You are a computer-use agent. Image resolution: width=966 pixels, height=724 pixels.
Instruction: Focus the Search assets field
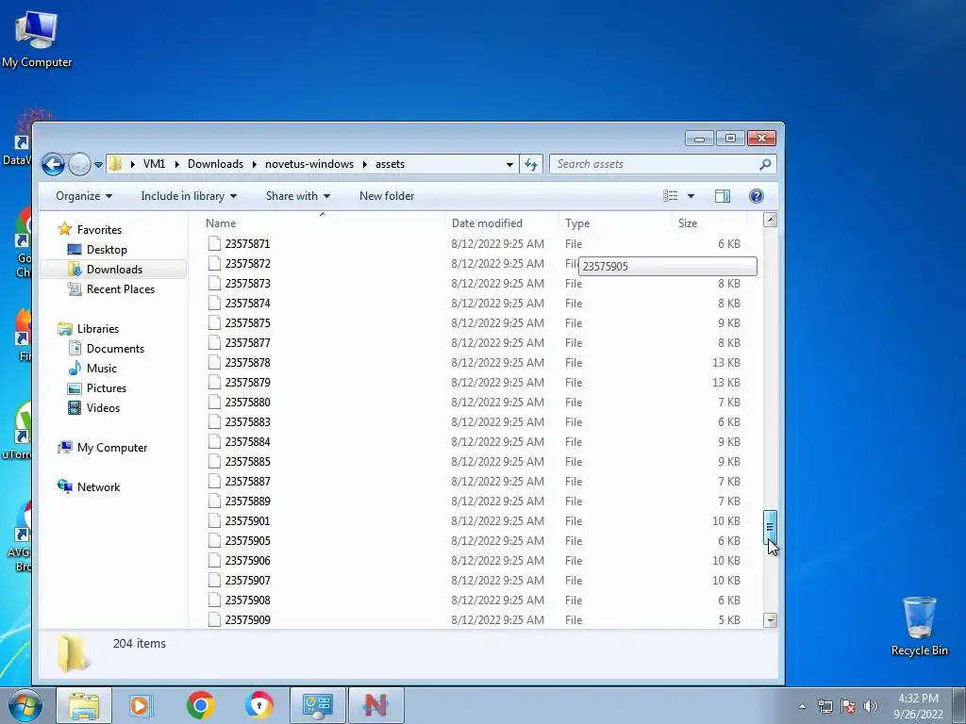[657, 164]
